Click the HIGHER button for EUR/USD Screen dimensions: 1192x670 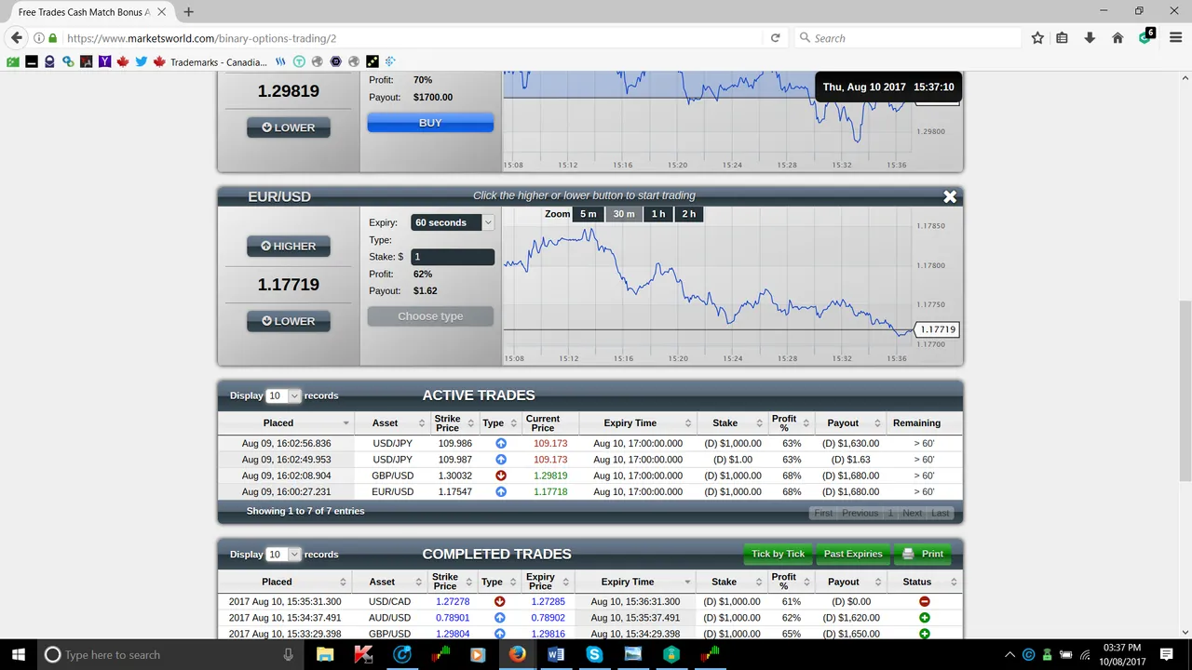[x=288, y=247]
